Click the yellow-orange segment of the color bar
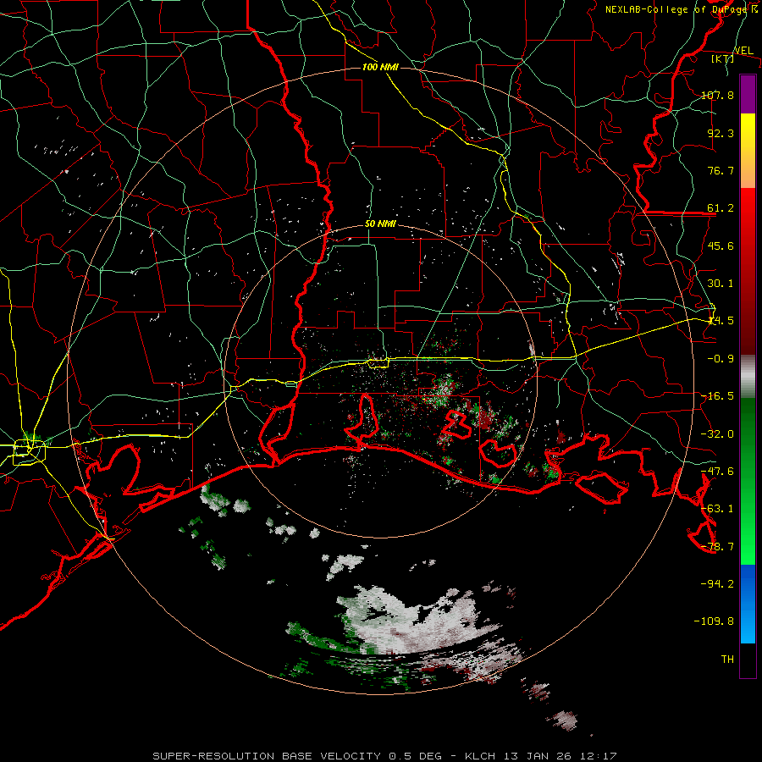 pyautogui.click(x=748, y=152)
